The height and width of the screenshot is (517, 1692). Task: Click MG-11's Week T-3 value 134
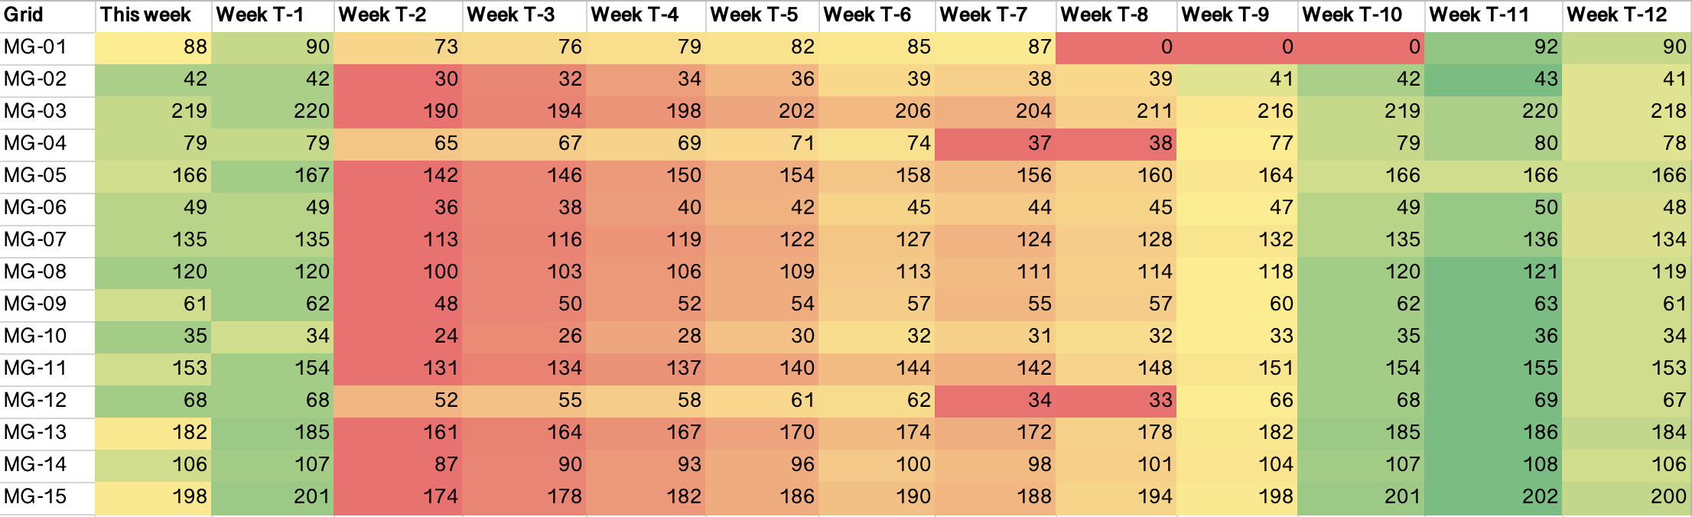tap(525, 369)
